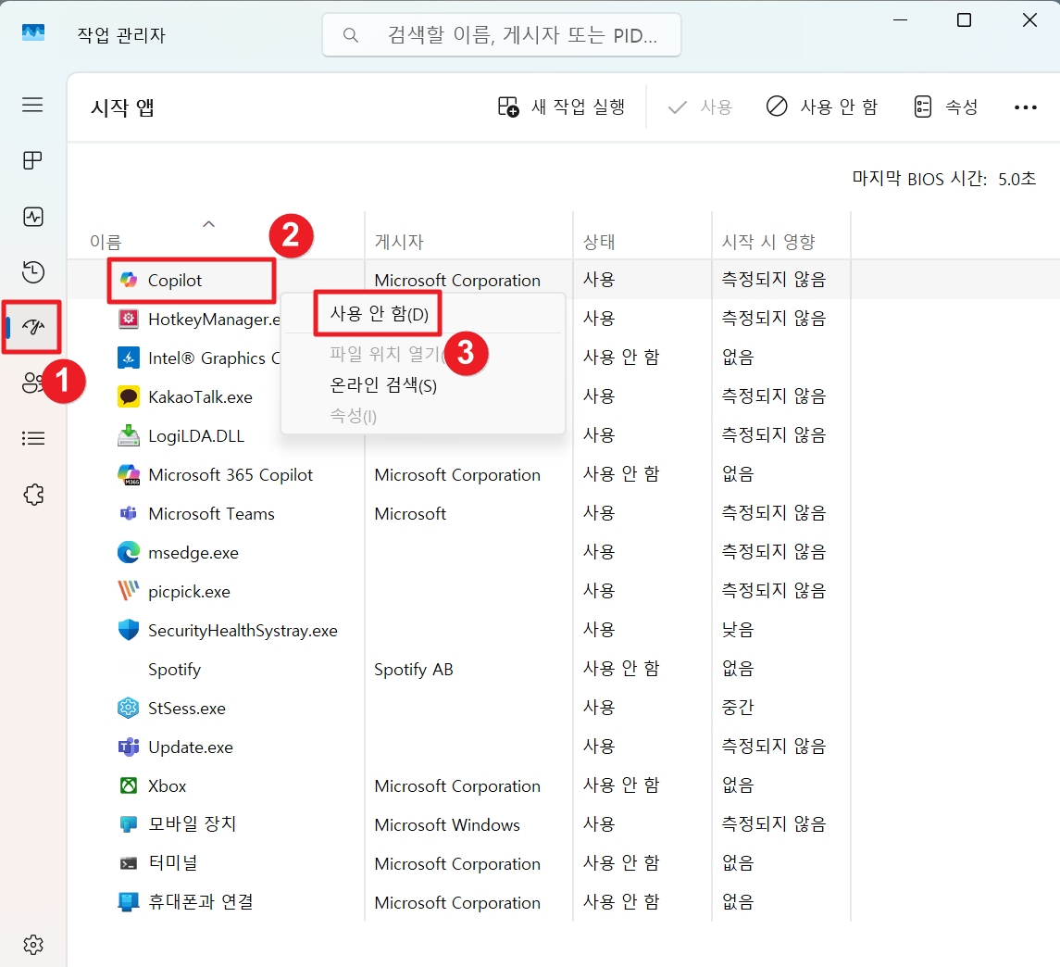Viewport: 1060px width, 967px height.
Task: Click the HotkeyManager app icon
Action: pos(129,319)
